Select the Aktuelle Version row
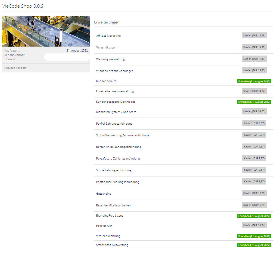The height and width of the screenshot is (253, 276). coord(46,68)
